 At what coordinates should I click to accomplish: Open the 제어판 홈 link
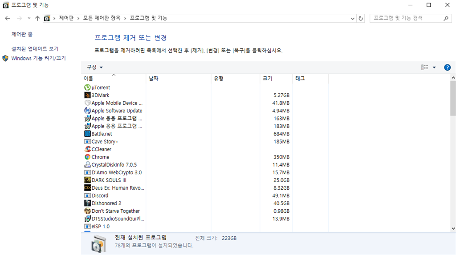22,34
